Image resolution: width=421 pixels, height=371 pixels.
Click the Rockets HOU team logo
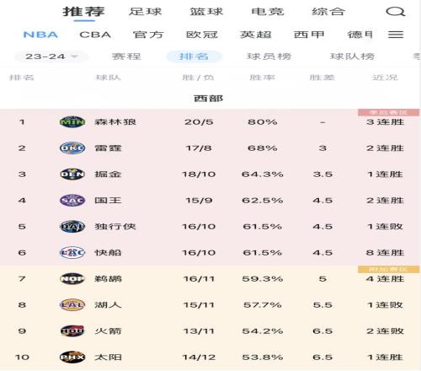pos(72,331)
